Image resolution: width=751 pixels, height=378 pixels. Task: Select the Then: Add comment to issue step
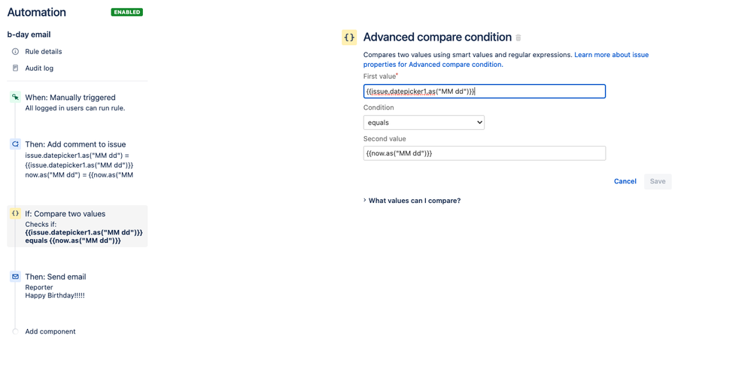click(x=76, y=144)
